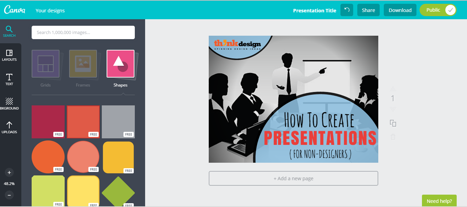This screenshot has height=207, width=467.
Task: Delete the page with trash icon
Action: pyautogui.click(x=393, y=137)
